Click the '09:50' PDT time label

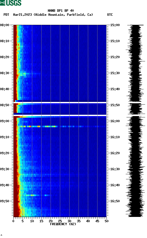[x=5, y=201]
